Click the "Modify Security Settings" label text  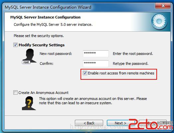point(42,45)
